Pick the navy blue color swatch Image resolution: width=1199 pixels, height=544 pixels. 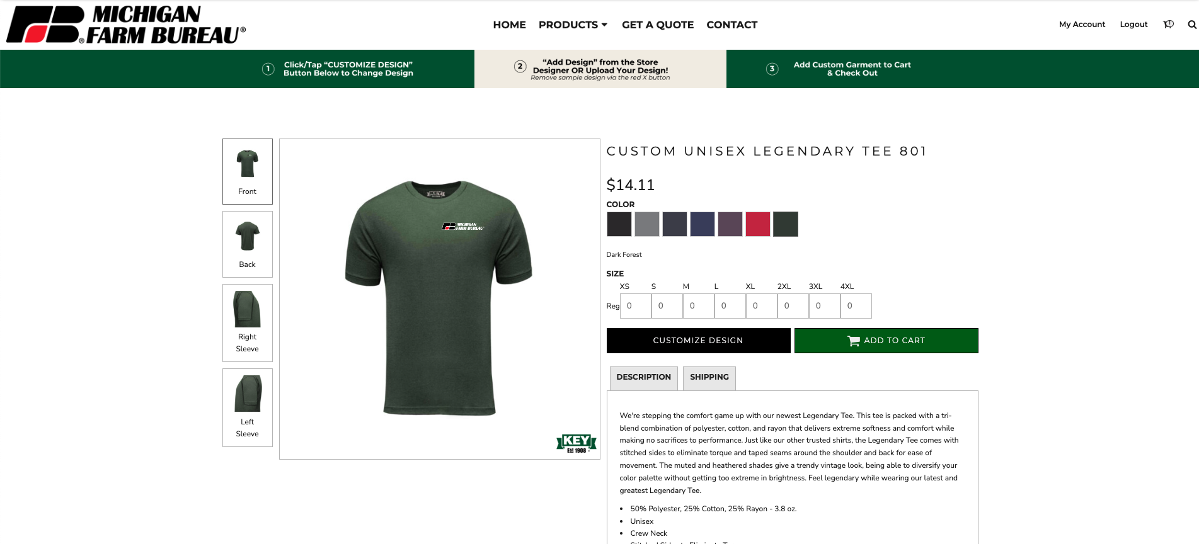(x=703, y=224)
